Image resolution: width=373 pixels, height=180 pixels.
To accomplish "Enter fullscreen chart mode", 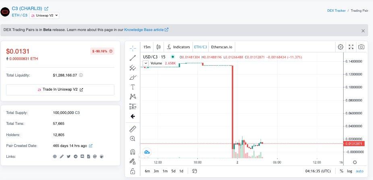I will (x=351, y=47).
